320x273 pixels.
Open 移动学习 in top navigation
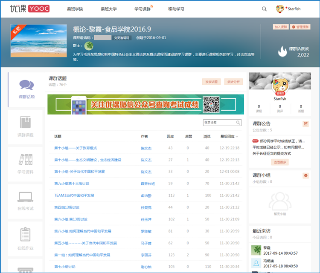[176, 9]
